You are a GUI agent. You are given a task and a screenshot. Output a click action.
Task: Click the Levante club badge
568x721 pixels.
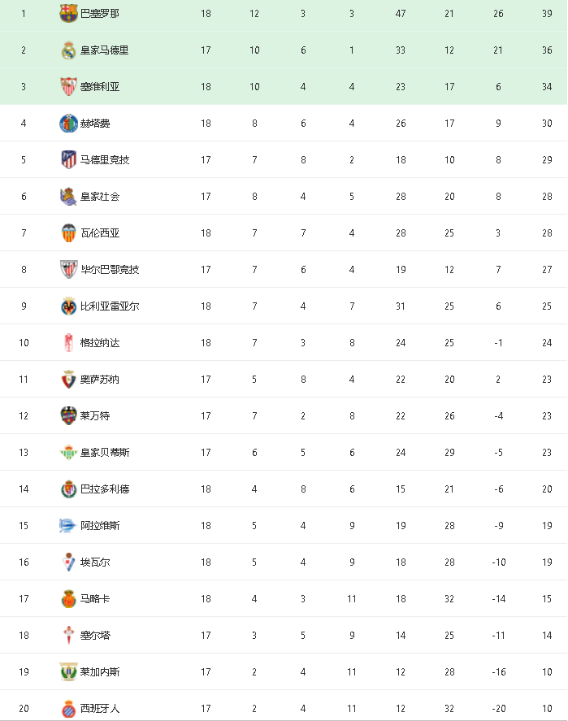pyautogui.click(x=68, y=415)
